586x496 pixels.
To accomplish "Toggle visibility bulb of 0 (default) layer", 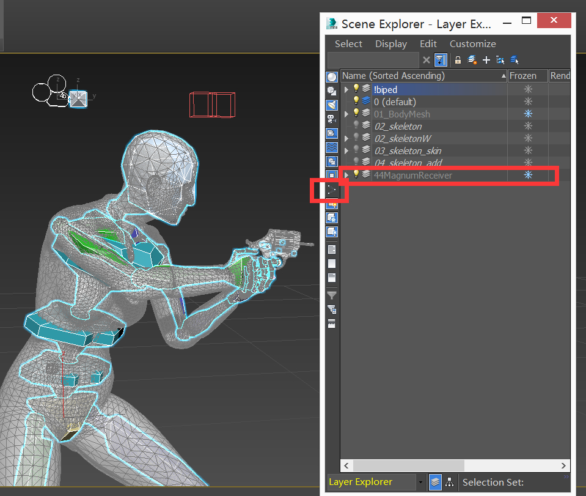I will [356, 101].
